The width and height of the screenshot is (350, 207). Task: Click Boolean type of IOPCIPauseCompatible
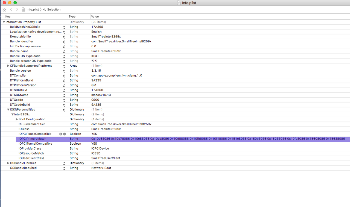(75, 134)
